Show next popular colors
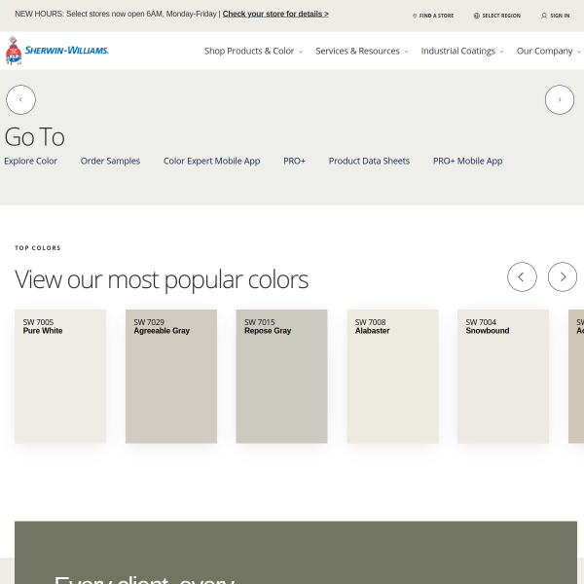 coord(563,276)
